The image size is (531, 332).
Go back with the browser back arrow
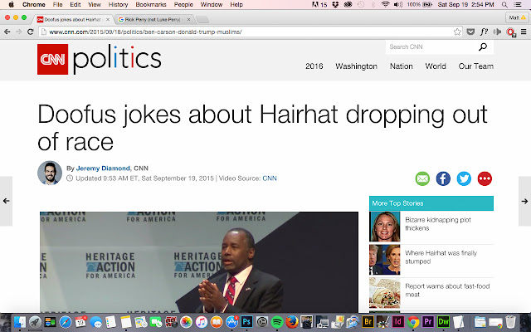coord(7,32)
